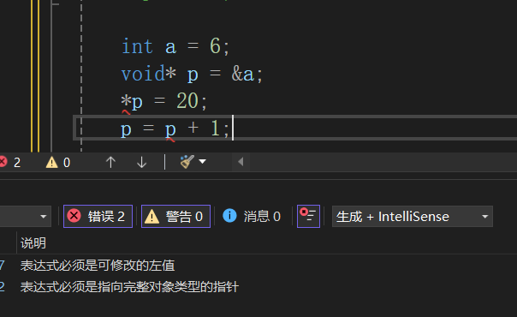Go to previous issue with up arrow
This screenshot has height=317, width=517.
coord(110,162)
